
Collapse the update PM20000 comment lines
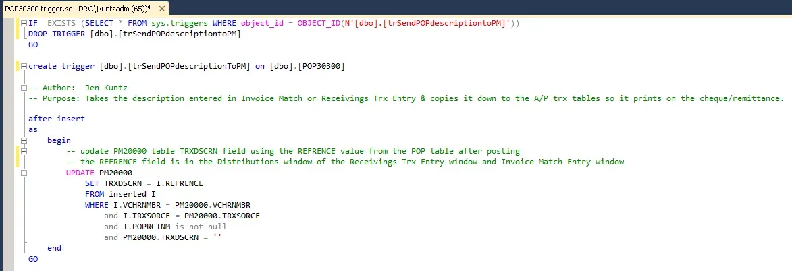[24, 151]
